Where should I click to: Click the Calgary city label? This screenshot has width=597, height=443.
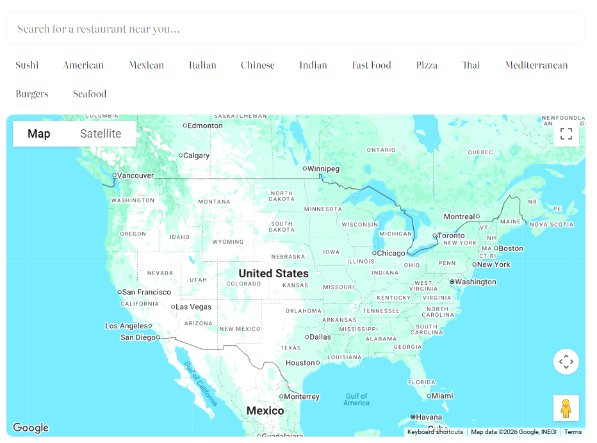coord(196,156)
